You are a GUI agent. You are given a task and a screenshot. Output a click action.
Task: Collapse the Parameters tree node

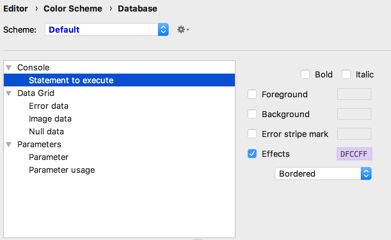9,144
